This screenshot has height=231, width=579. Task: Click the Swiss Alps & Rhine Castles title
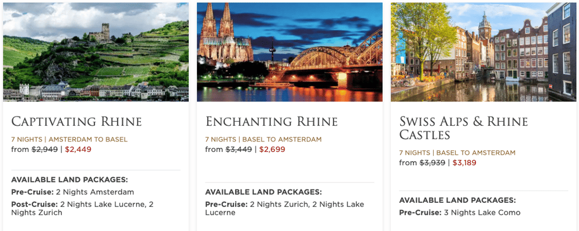[463, 128]
